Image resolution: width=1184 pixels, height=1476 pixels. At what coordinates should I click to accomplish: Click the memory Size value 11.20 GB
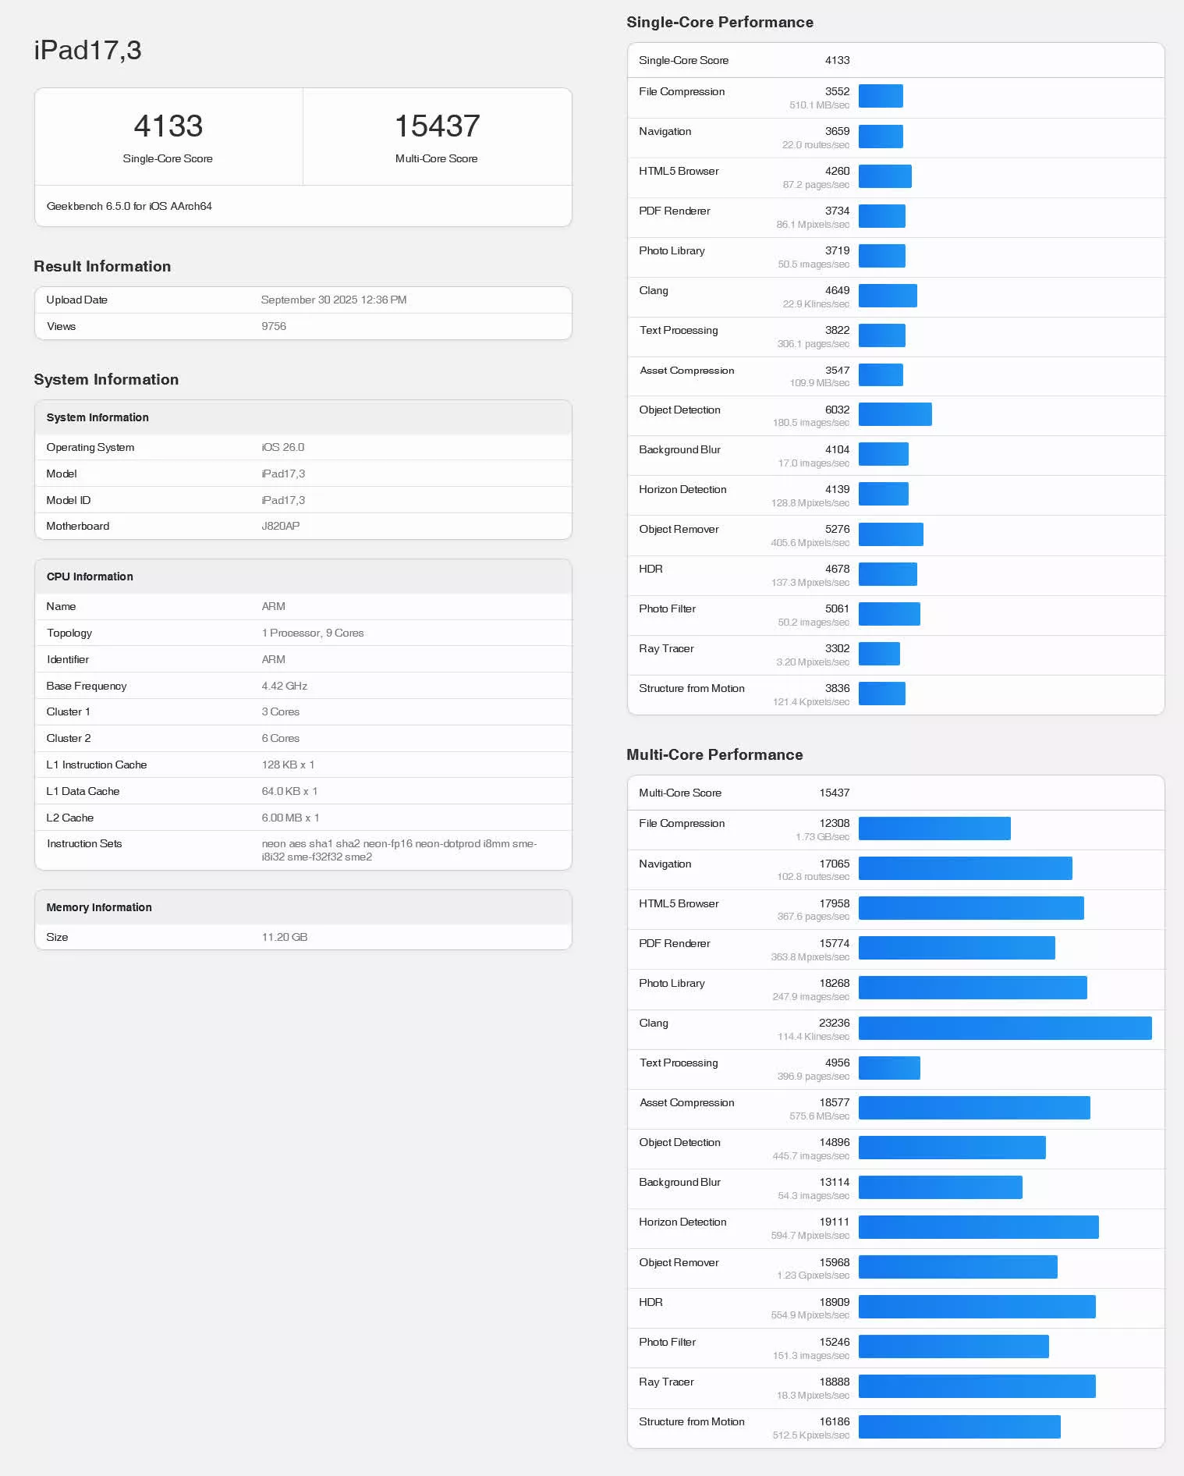tap(285, 937)
